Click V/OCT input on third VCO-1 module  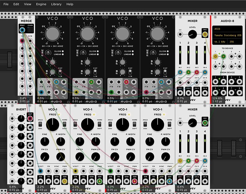click(x=110, y=171)
